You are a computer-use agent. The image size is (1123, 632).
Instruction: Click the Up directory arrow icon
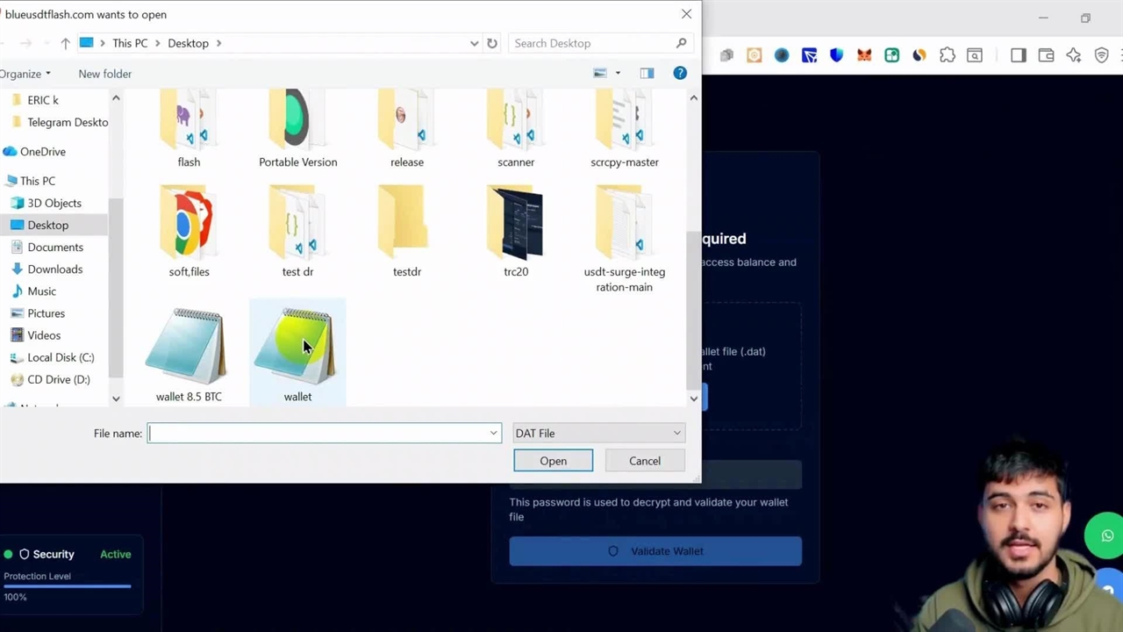tap(65, 43)
